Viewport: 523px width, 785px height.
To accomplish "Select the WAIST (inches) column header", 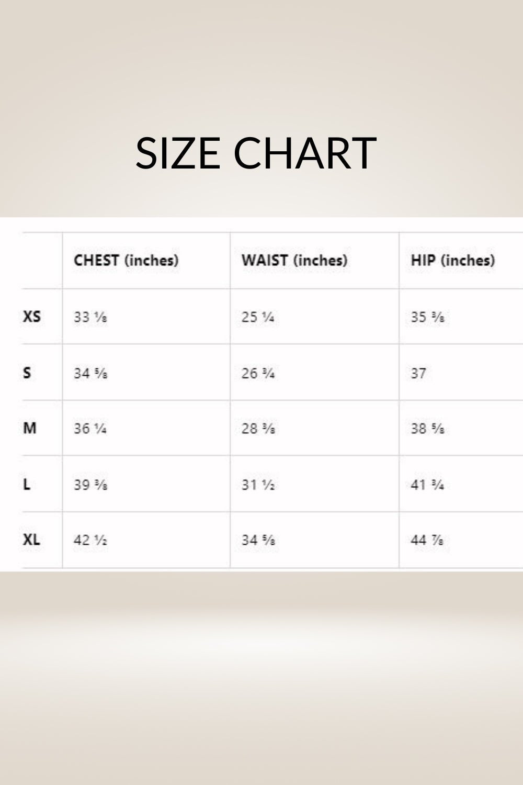I will click(x=294, y=260).
